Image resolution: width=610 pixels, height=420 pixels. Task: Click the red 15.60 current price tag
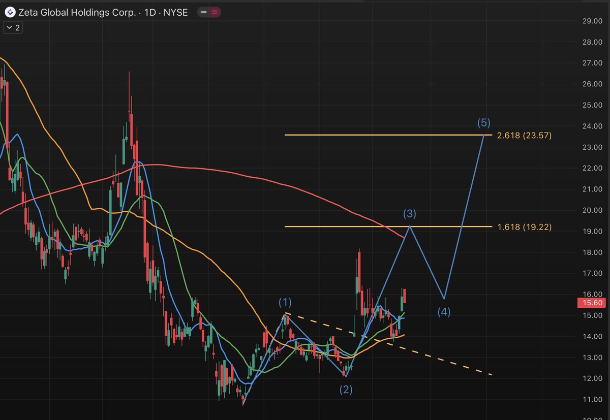coord(591,303)
